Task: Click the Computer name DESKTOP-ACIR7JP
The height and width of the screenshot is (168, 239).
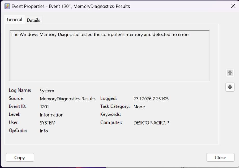Action: 151,123
